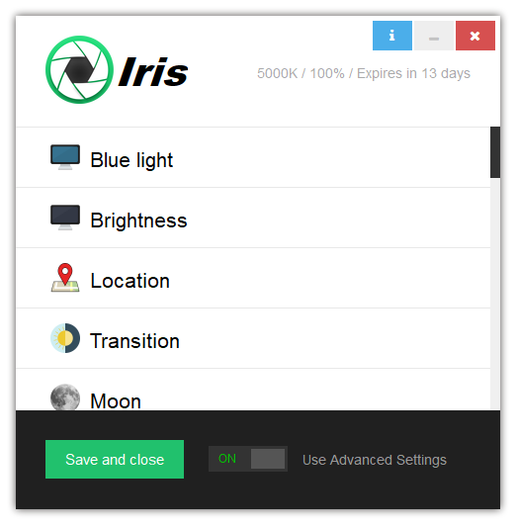Click the Use Advanced Settings label
The height and width of the screenshot is (528, 518).
(375, 460)
